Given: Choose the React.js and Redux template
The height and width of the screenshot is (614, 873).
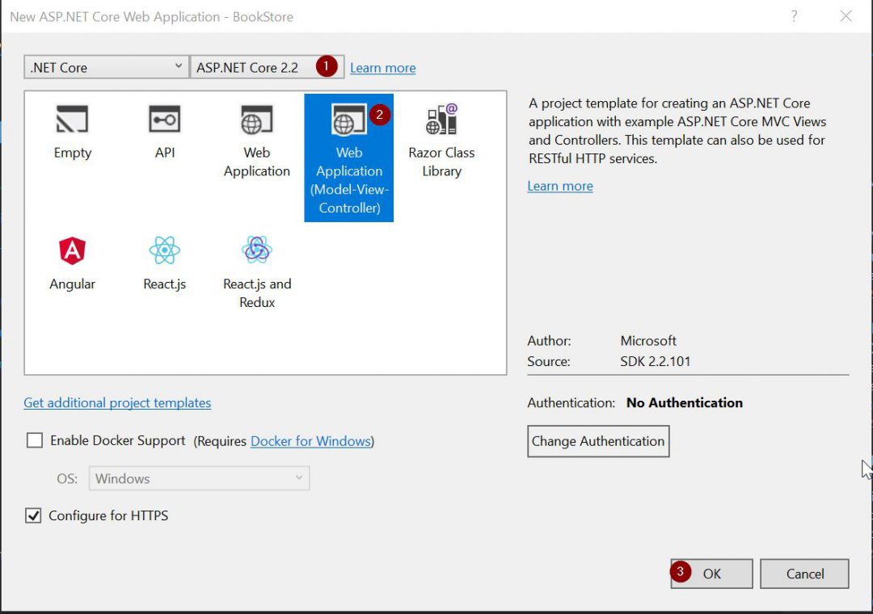Looking at the screenshot, I should [x=256, y=251].
